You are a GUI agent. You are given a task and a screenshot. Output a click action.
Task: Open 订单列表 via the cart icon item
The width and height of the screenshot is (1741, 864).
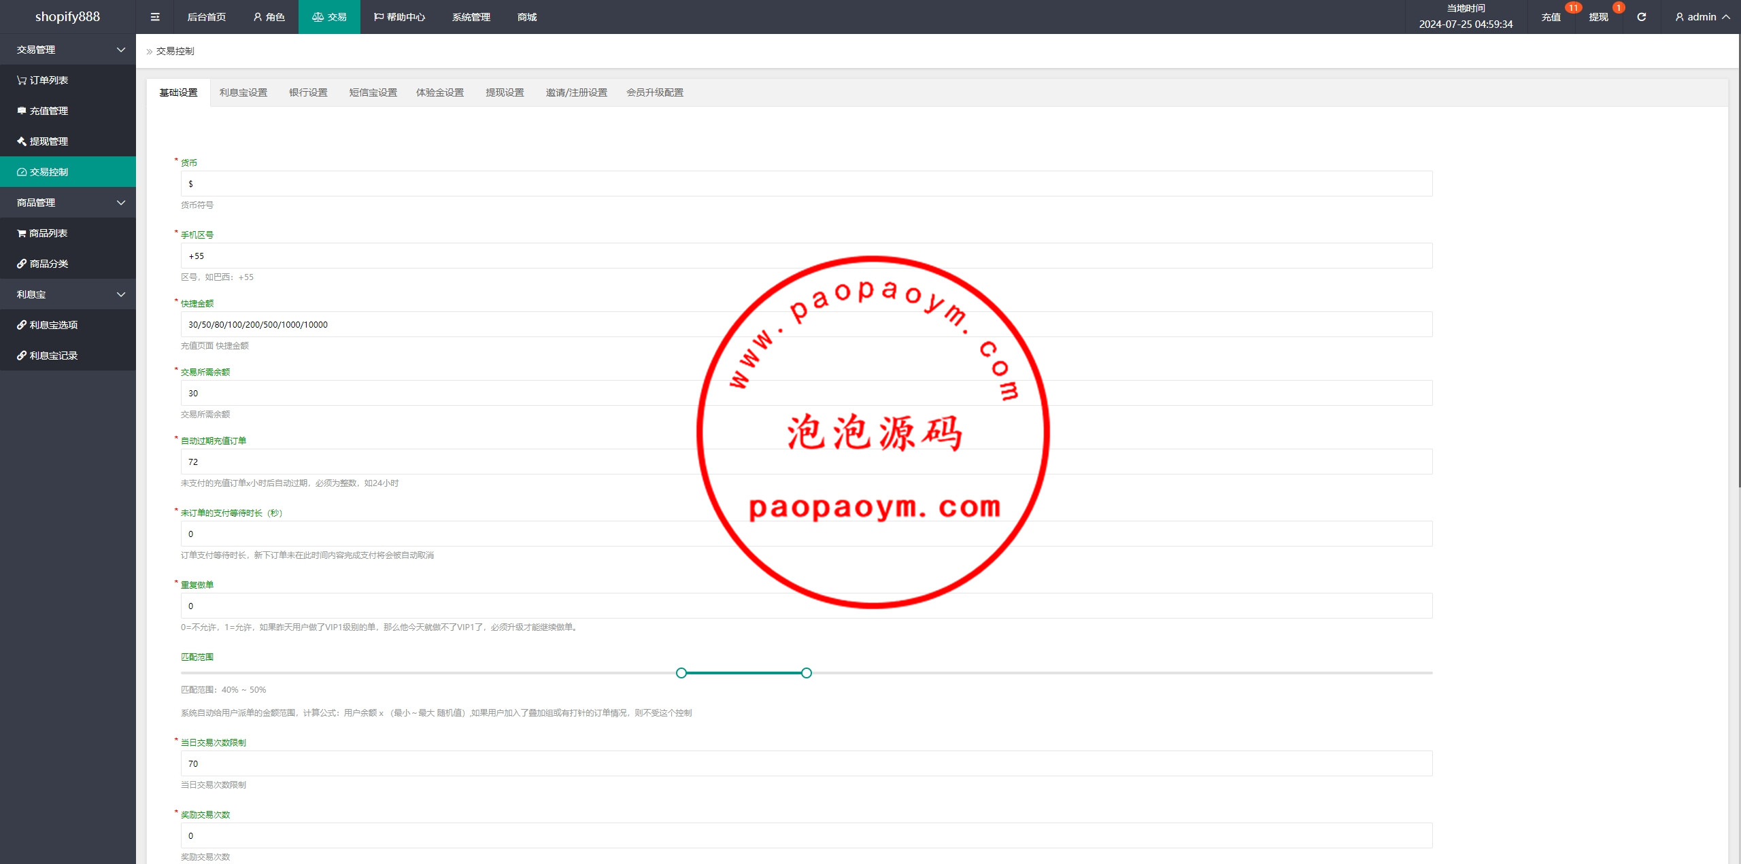tap(48, 80)
